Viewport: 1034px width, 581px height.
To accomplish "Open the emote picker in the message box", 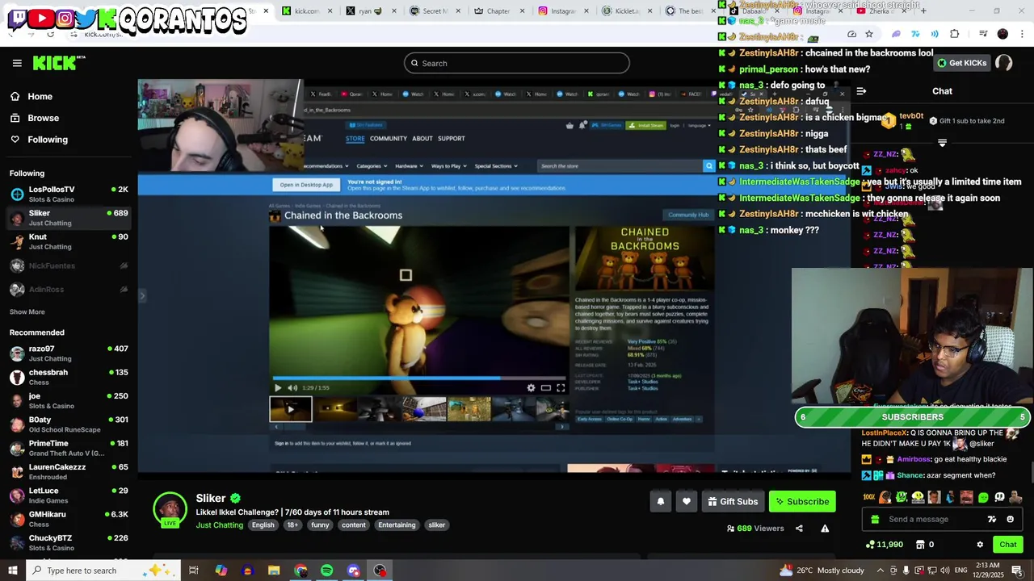I will pos(1010,520).
